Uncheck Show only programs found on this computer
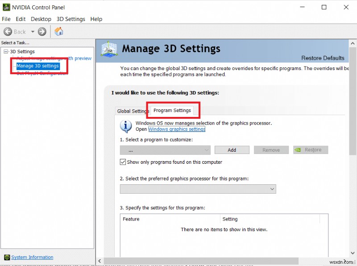 (123, 162)
